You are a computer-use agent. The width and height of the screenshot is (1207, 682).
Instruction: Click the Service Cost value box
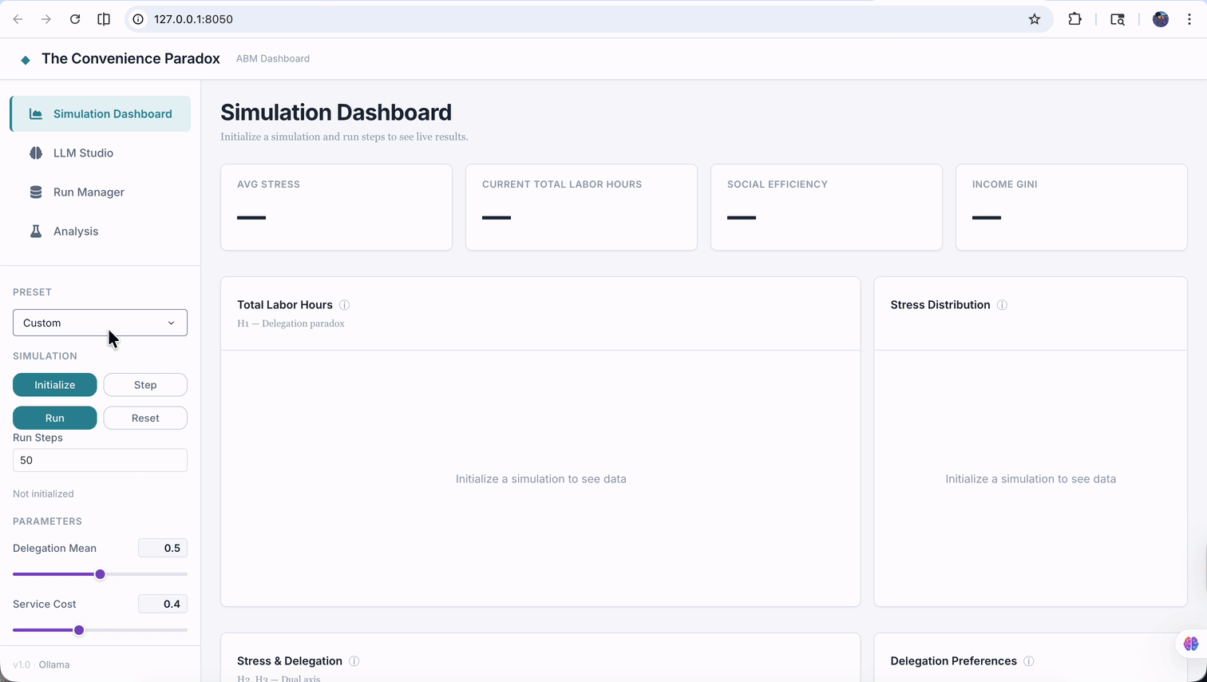[163, 604]
